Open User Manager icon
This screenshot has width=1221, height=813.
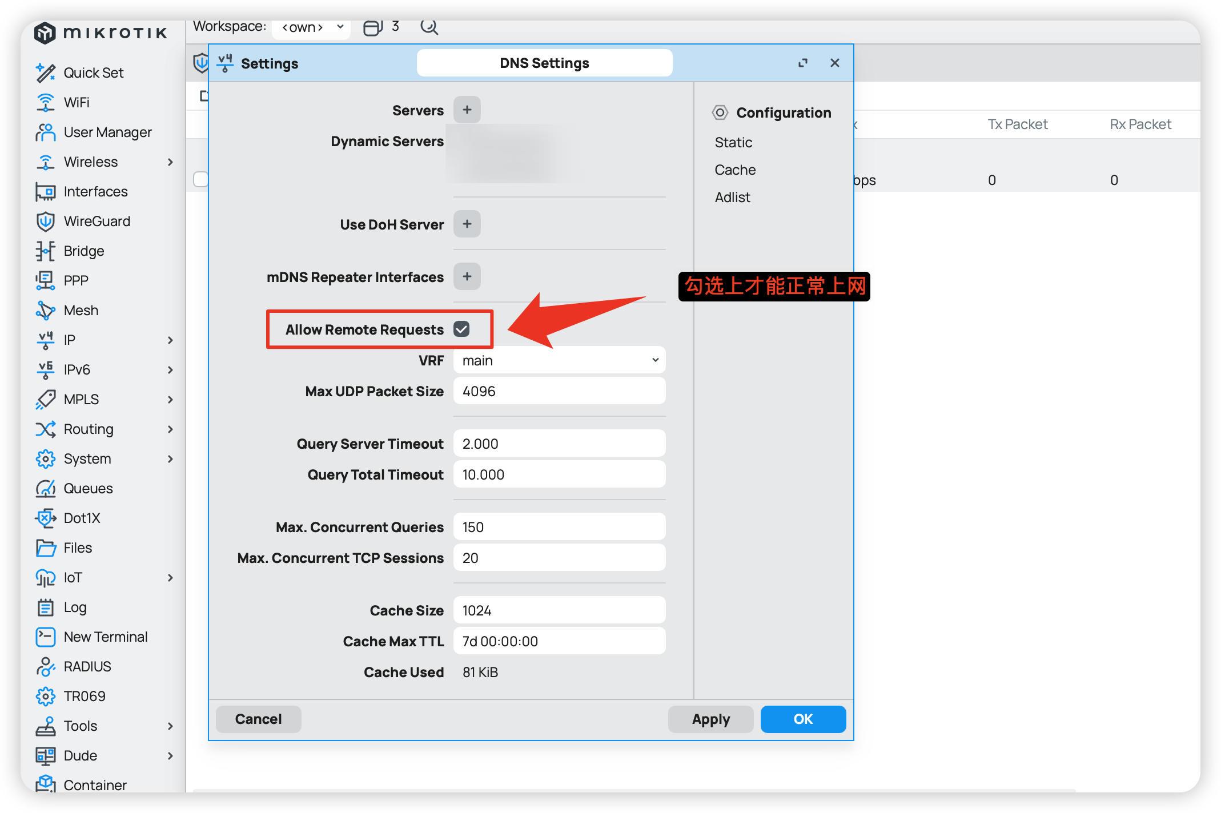click(x=46, y=132)
